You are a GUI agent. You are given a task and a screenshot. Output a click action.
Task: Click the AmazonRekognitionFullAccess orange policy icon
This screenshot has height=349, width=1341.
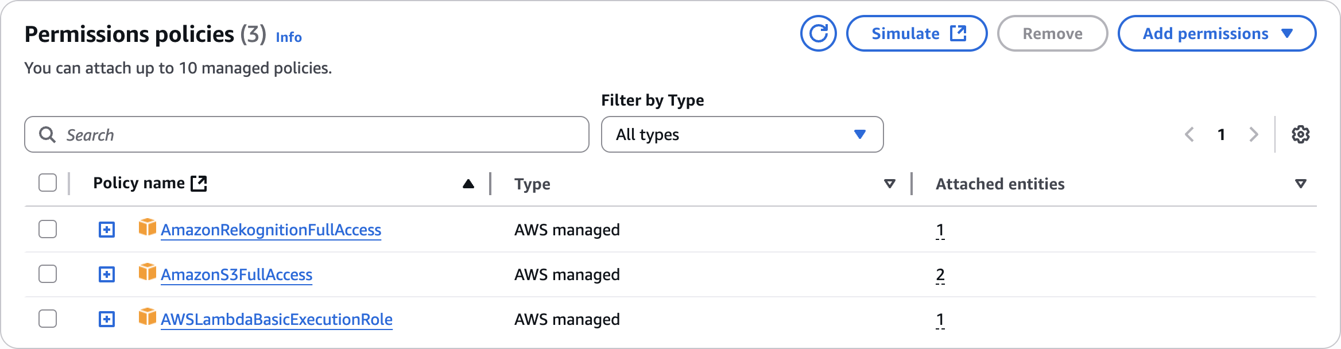coord(148,227)
